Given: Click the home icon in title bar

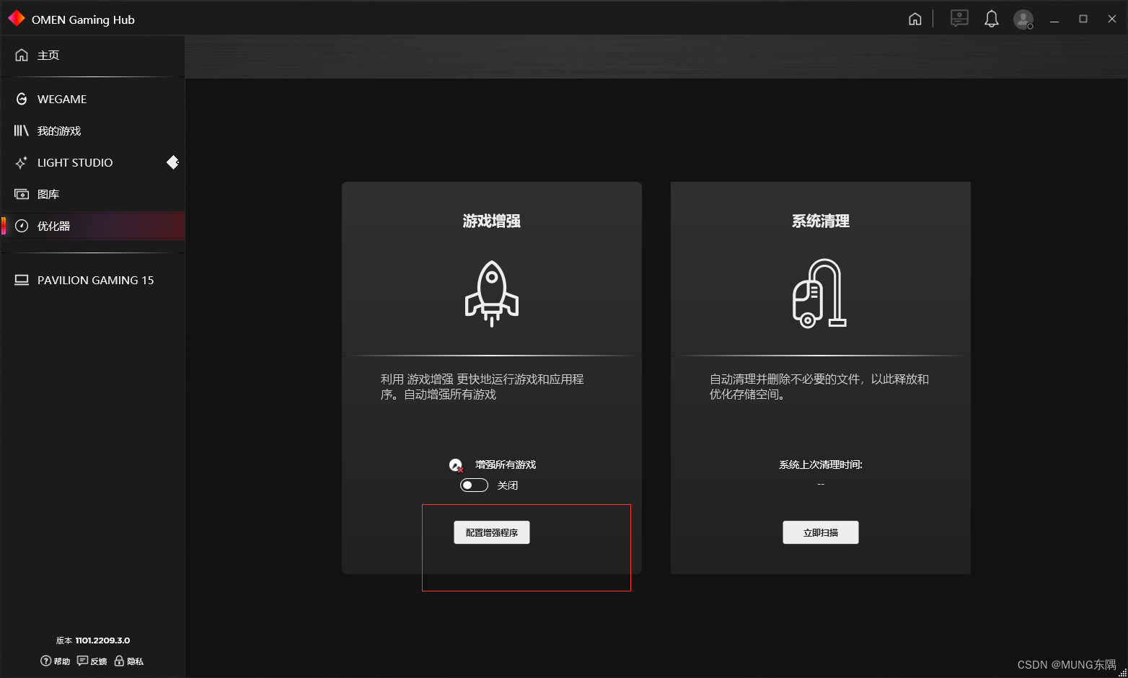Looking at the screenshot, I should tap(915, 19).
